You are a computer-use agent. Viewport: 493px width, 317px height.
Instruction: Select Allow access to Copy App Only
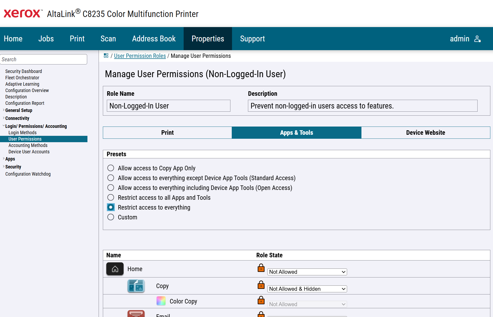[111, 168]
